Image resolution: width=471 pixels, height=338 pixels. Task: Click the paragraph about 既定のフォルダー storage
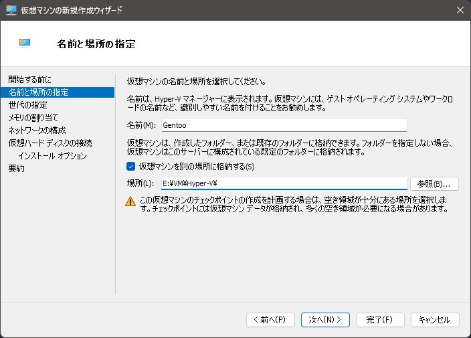290,147
